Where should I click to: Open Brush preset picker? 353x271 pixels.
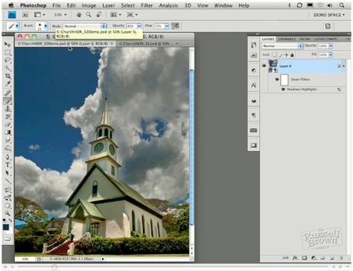pos(45,26)
